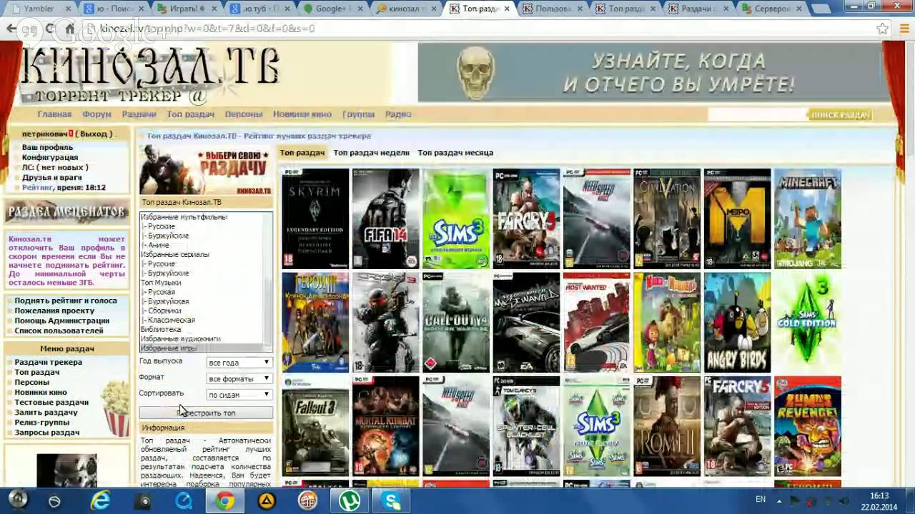Open Skype from the taskbar

coord(392,501)
